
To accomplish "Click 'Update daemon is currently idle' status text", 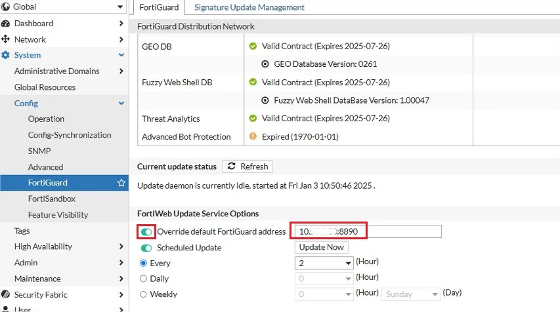I will [x=256, y=185].
